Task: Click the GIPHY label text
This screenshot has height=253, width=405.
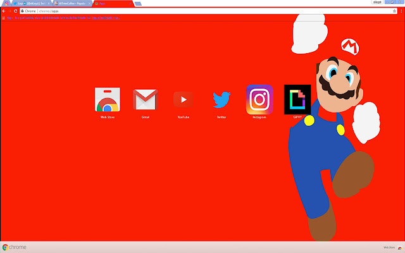Action: click(x=297, y=117)
